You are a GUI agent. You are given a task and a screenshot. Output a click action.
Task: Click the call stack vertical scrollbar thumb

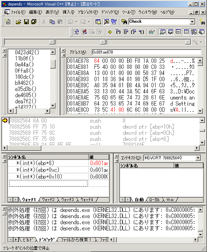click(x=53, y=64)
